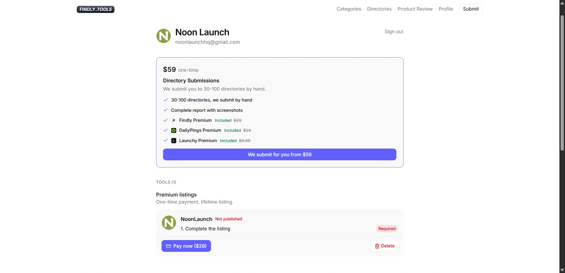Click the Launchy Premium label
The image size is (565, 273).
pyautogui.click(x=198, y=141)
